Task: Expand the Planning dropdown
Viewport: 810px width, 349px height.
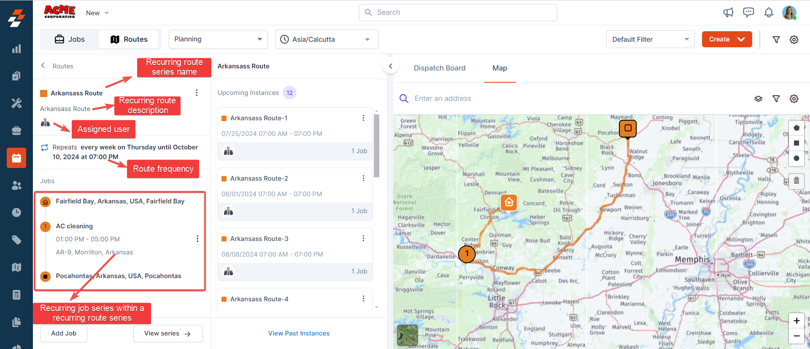Action: coord(218,39)
